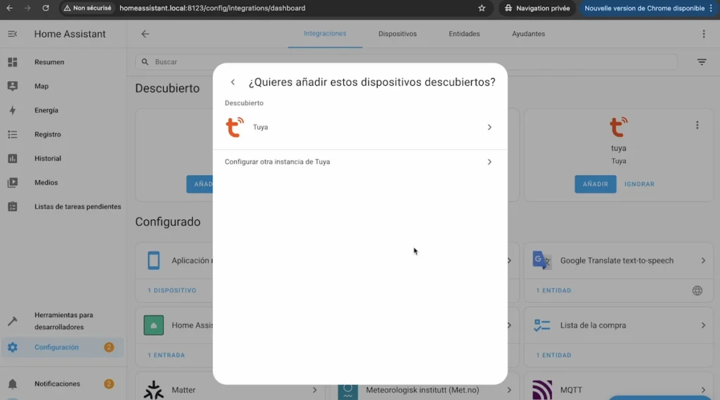Click the Non sécurisé site warning
720x400 pixels.
click(87, 8)
